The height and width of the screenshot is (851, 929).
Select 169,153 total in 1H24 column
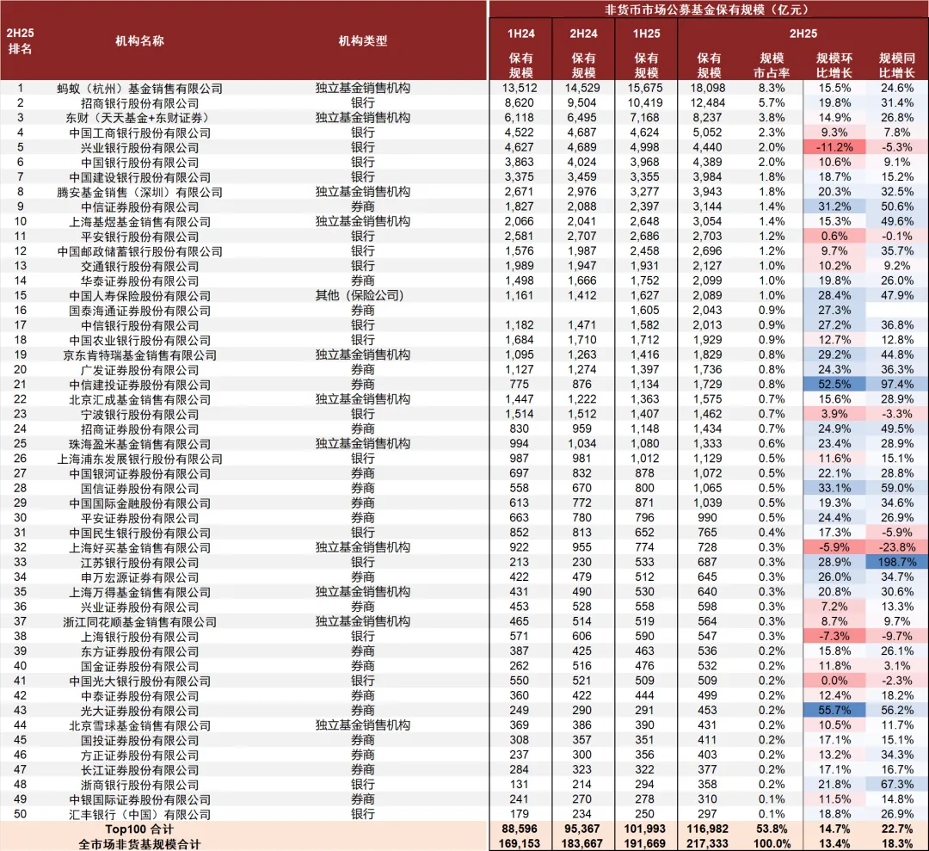(x=520, y=843)
